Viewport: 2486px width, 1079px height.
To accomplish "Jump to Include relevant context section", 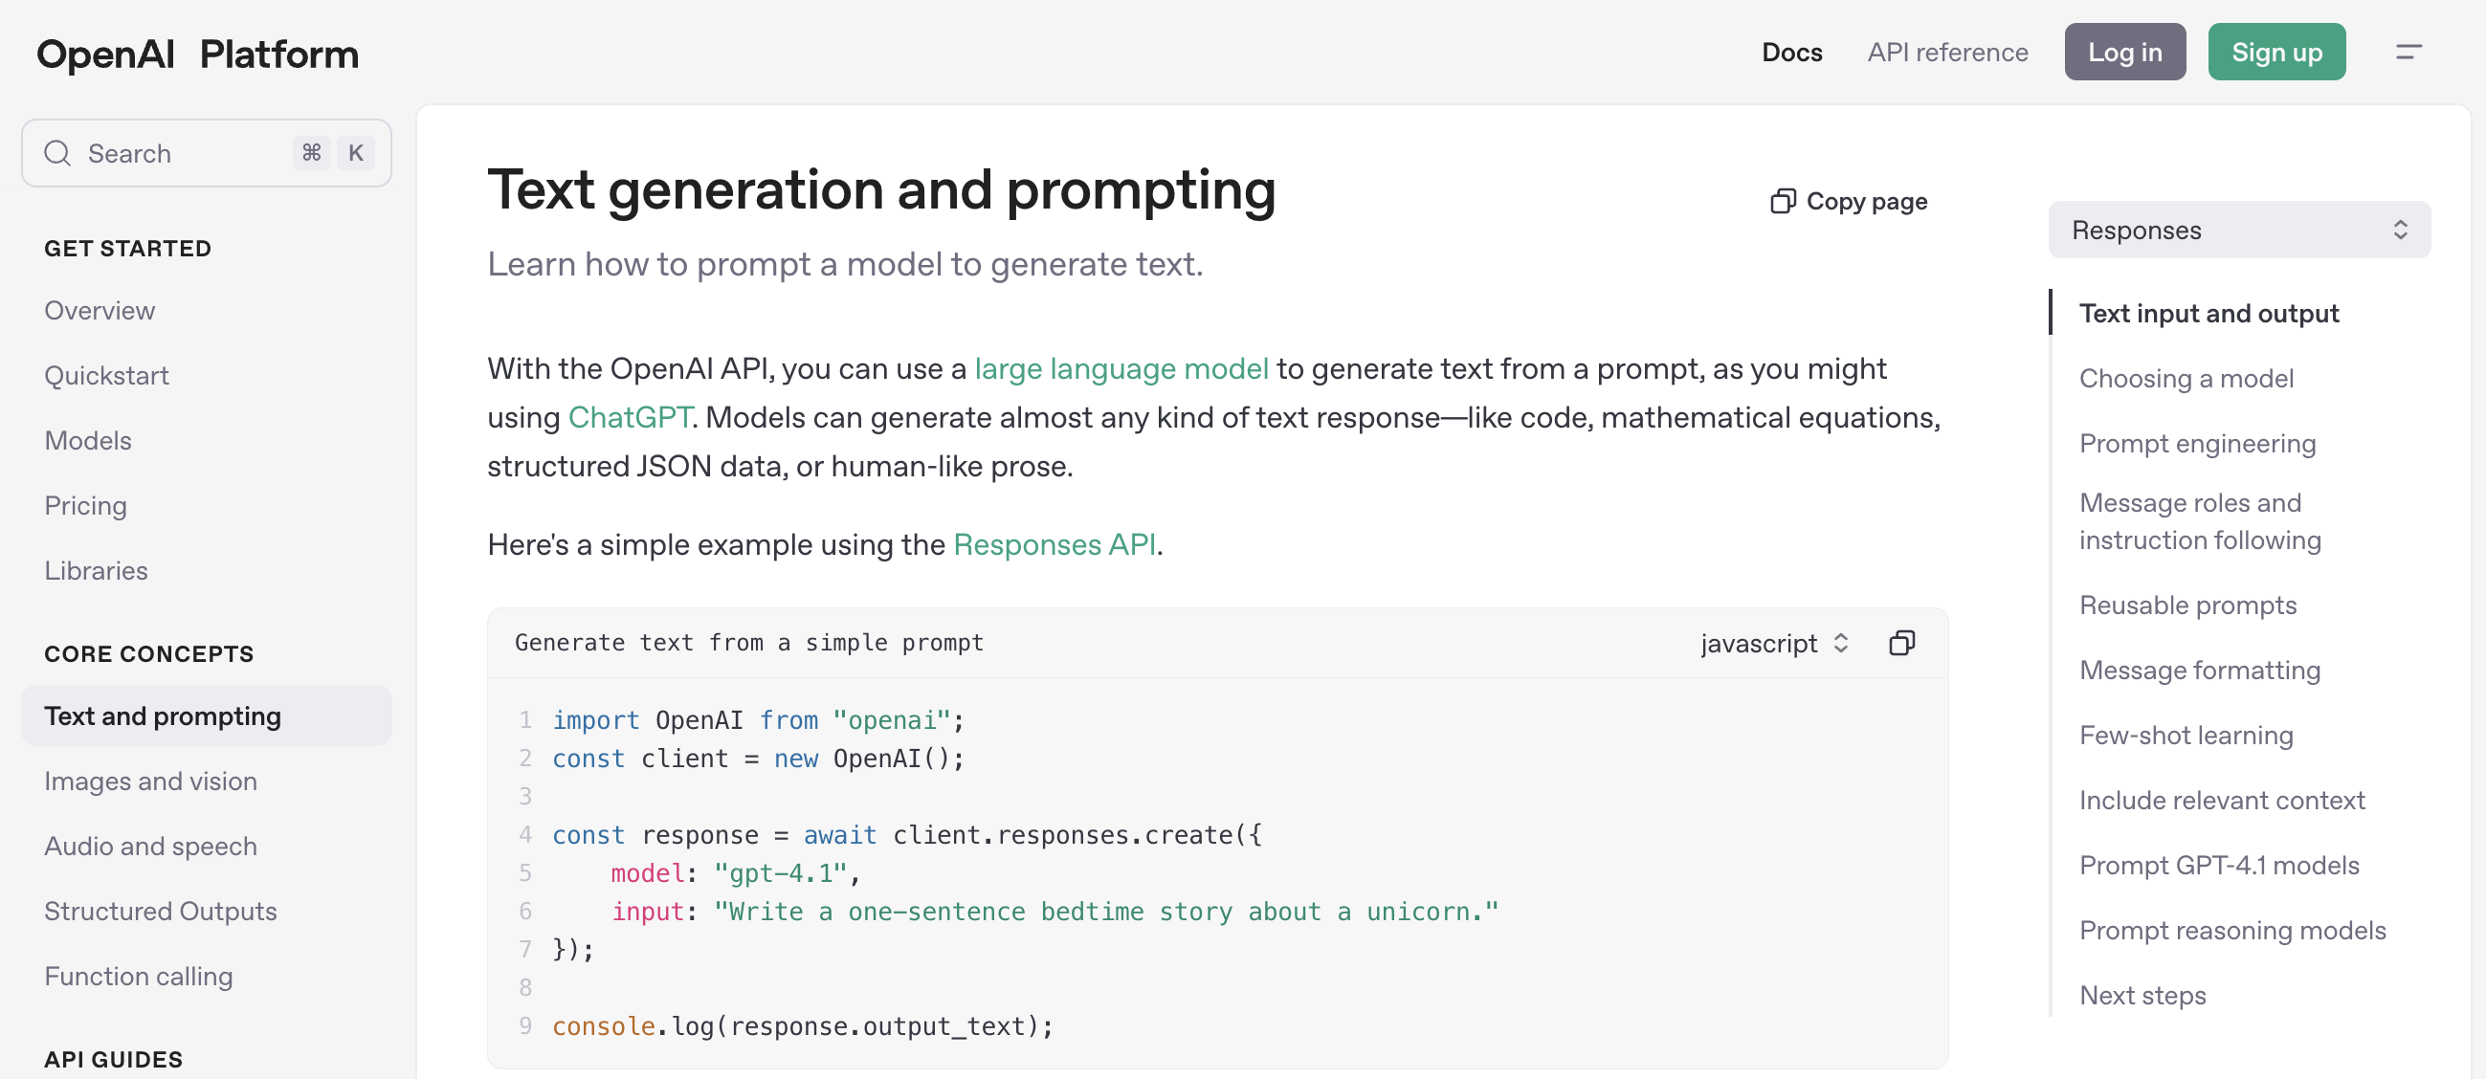I will click(2222, 800).
